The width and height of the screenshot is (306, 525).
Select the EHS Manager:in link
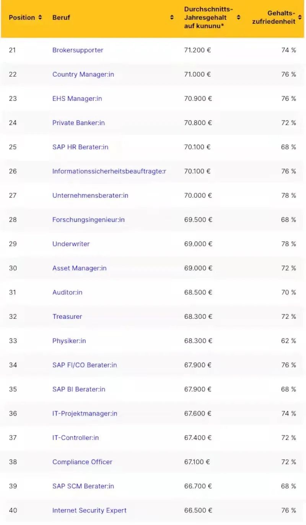click(77, 98)
